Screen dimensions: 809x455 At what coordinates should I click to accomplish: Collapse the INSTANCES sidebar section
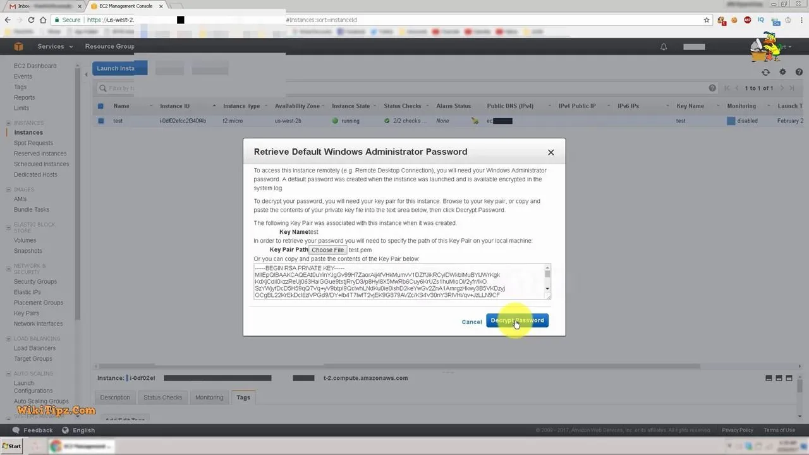8,123
